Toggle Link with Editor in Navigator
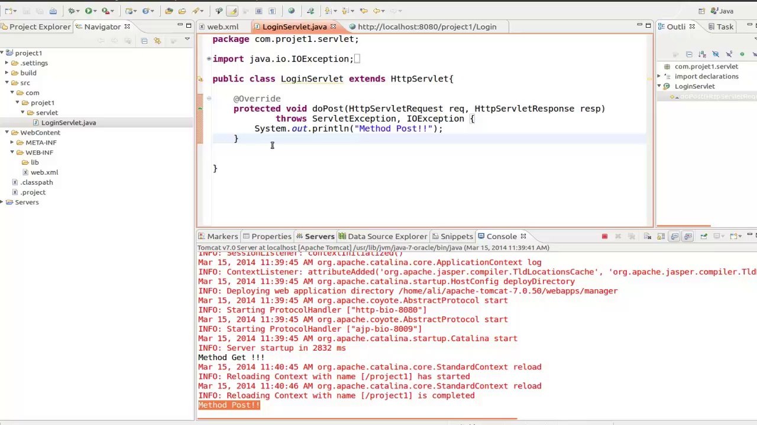Image resolution: width=757 pixels, height=425 pixels. (x=157, y=41)
